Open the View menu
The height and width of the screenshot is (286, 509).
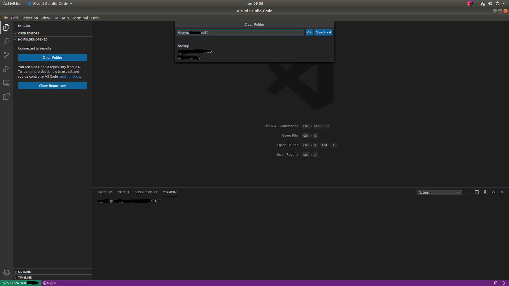[46, 18]
